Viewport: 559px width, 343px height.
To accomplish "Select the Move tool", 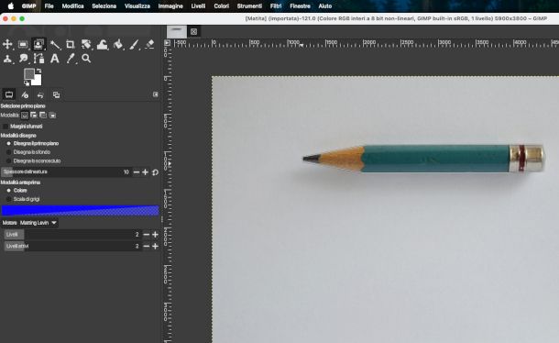I will (7, 44).
